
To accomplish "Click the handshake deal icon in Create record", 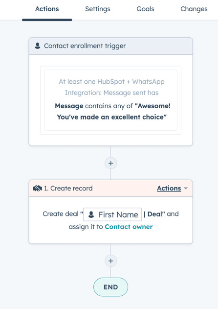I will click(x=37, y=189).
